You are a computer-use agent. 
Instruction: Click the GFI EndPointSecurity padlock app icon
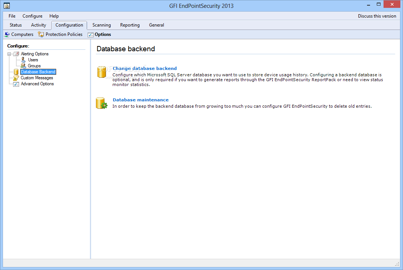(x=7, y=5)
